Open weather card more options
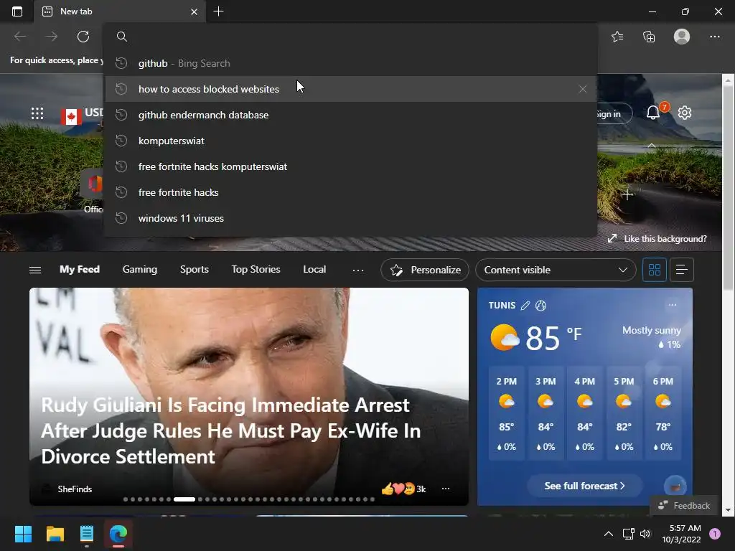This screenshot has height=551, width=735. pos(672,305)
